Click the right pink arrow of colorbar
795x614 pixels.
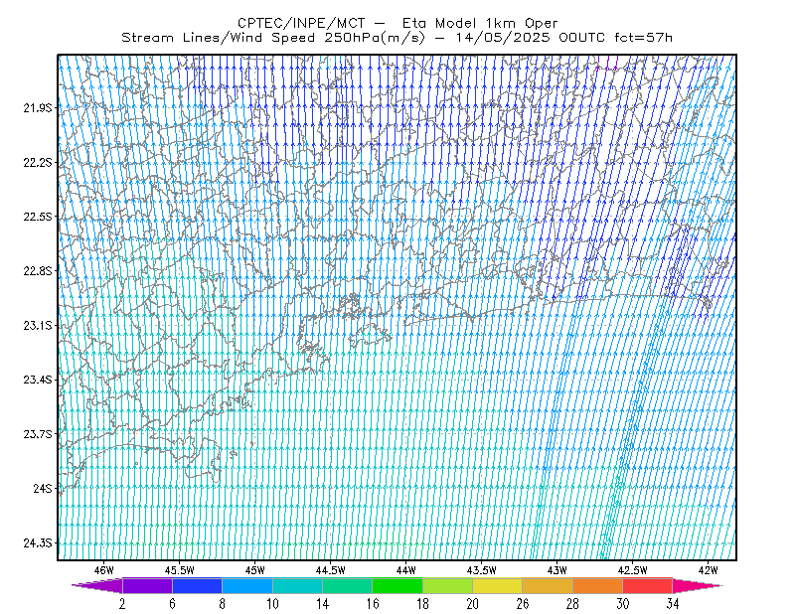point(698,585)
